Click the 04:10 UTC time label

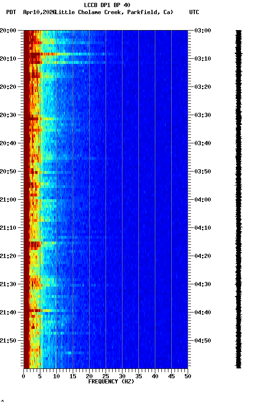pos(203,228)
